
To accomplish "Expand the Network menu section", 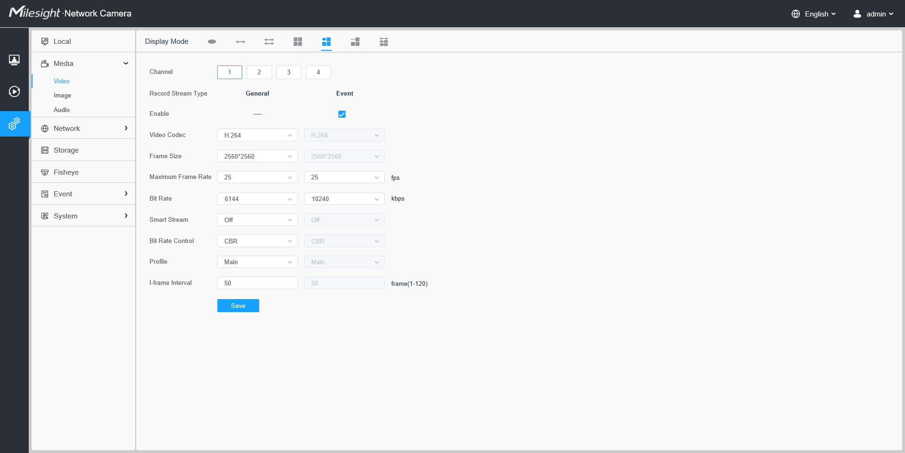I will point(83,129).
